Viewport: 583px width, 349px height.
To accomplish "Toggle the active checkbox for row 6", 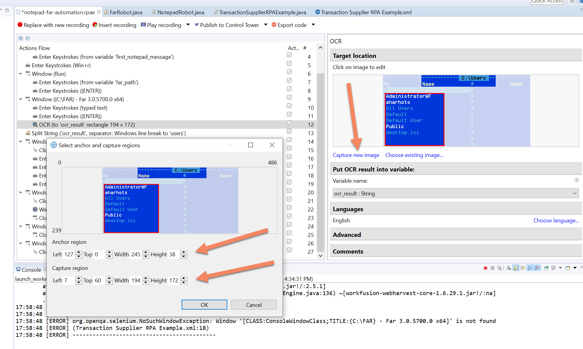I will pyautogui.click(x=289, y=72).
